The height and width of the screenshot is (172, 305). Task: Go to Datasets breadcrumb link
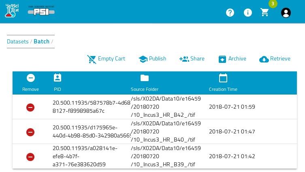click(x=18, y=41)
